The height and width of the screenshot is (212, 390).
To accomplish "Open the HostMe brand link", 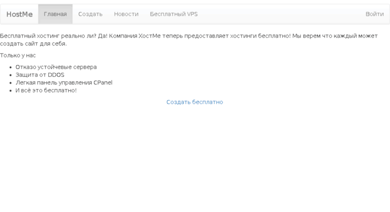I will [20, 14].
